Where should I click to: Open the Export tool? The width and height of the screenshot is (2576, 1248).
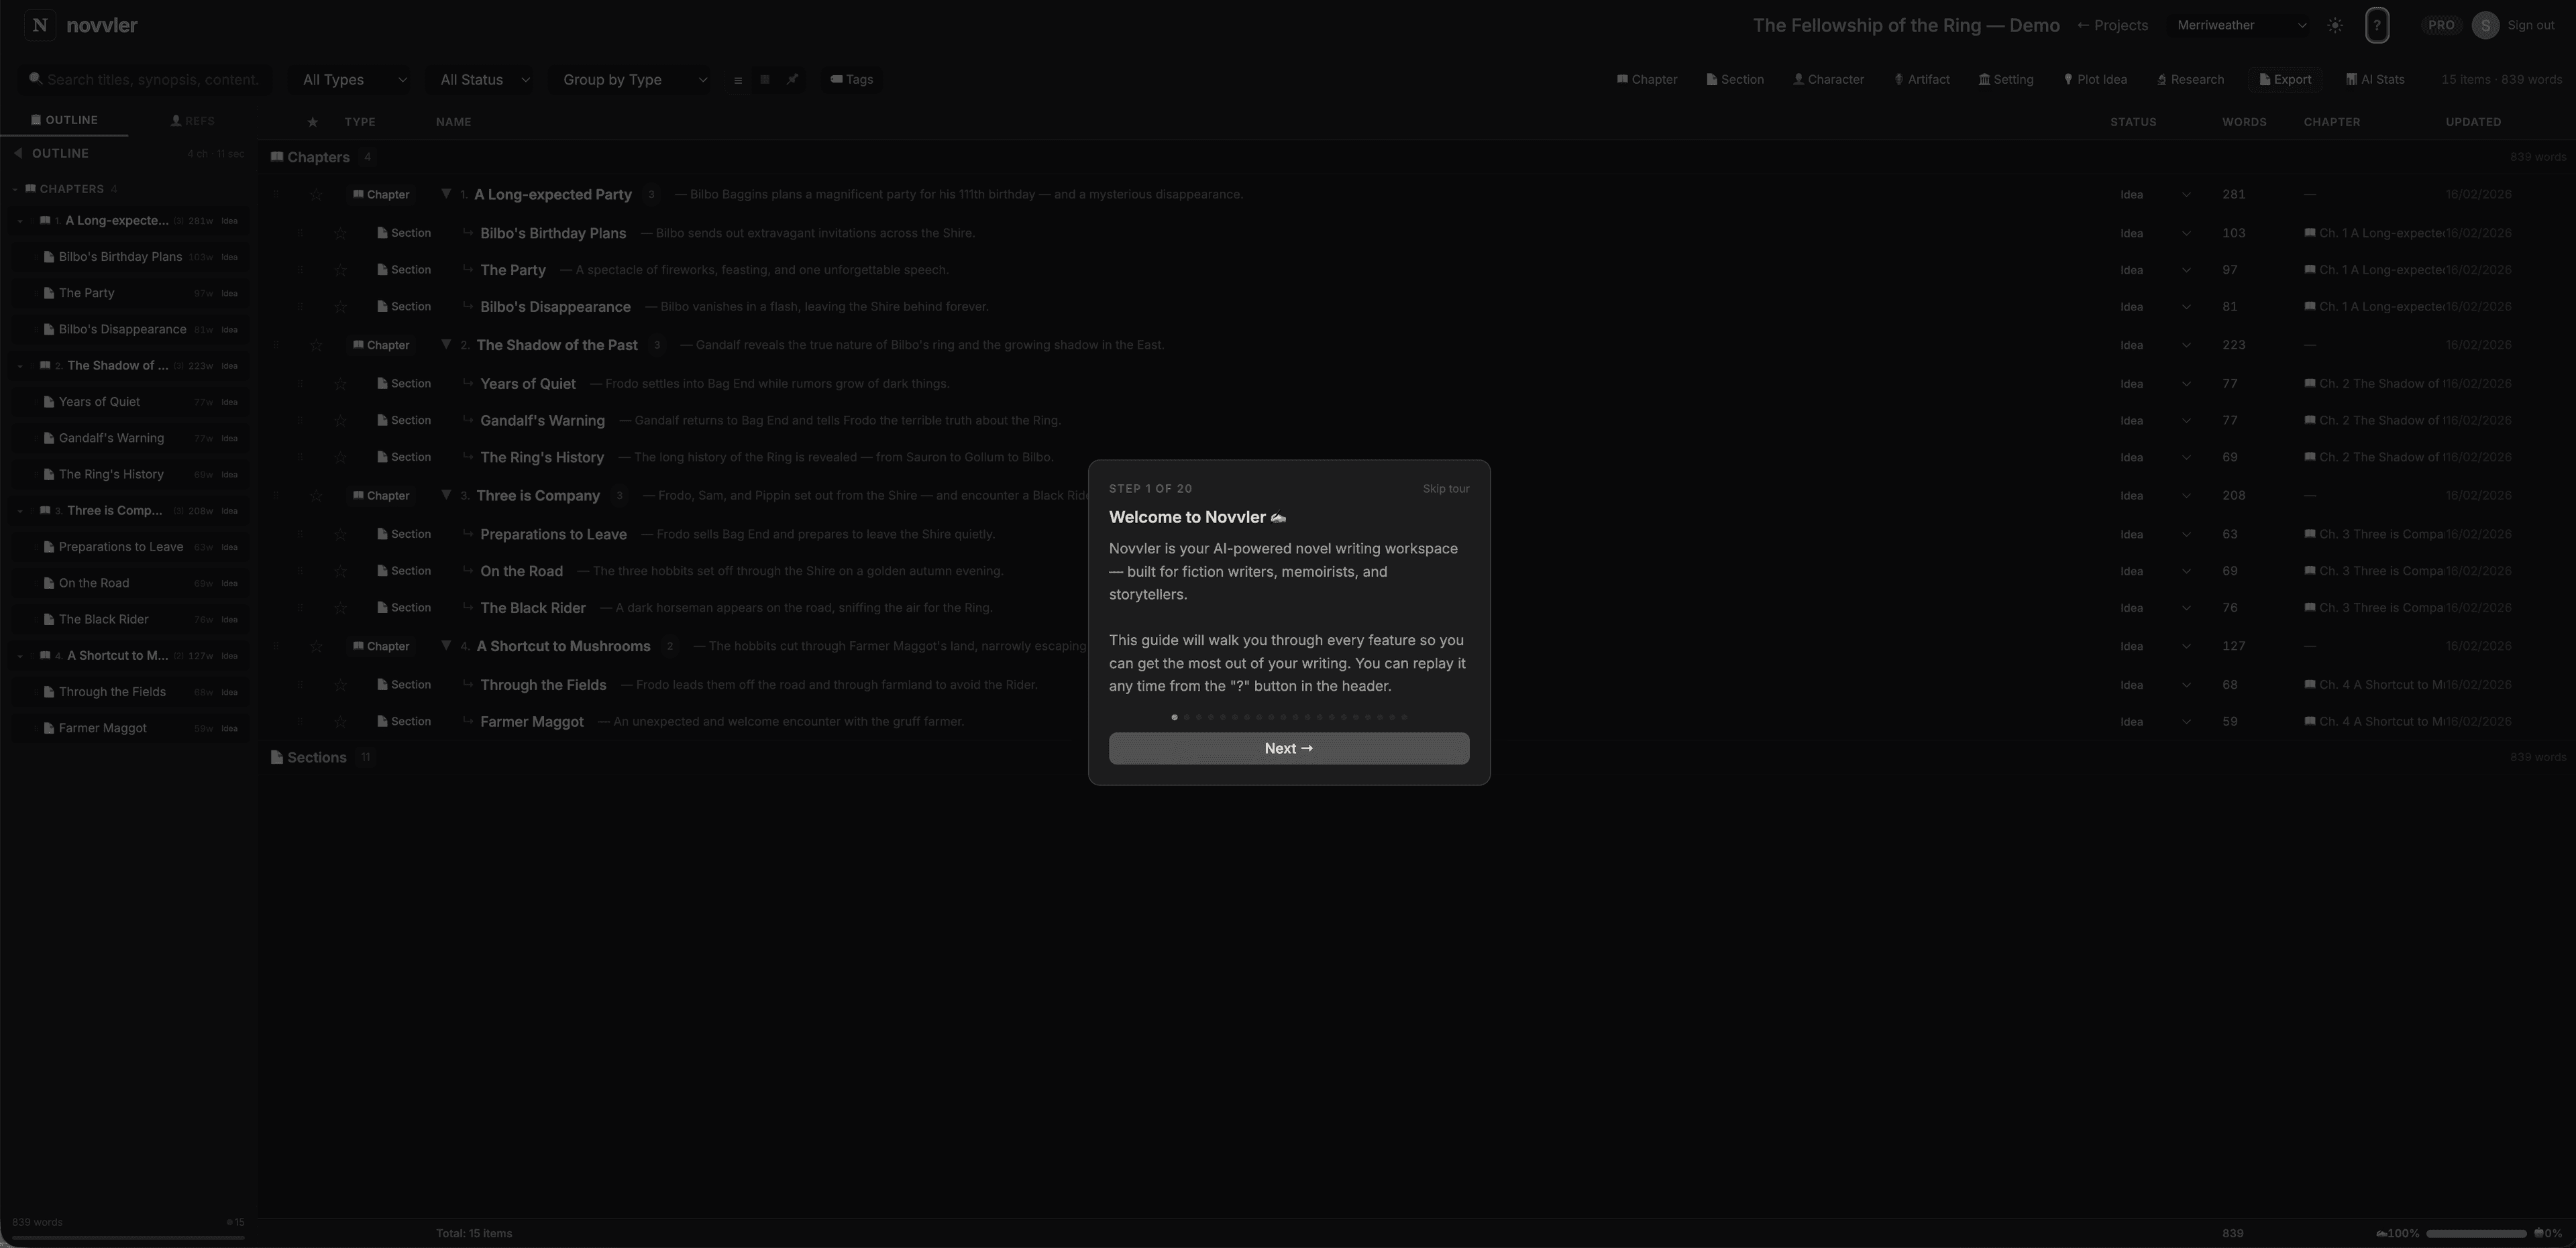[x=2285, y=79]
